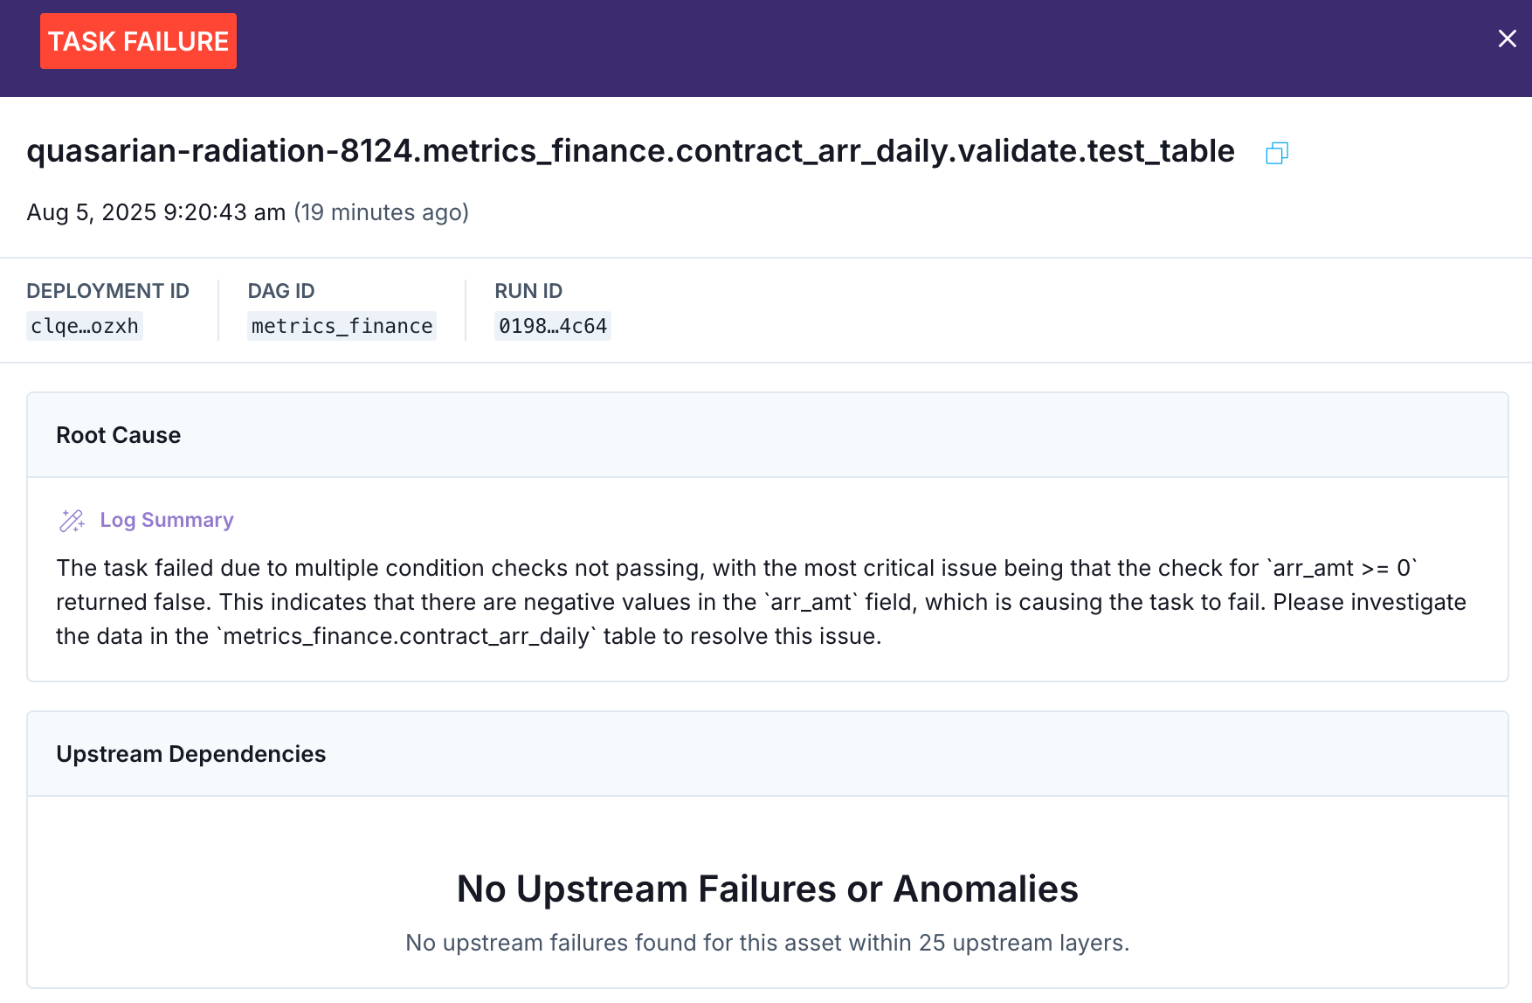The height and width of the screenshot is (1003, 1532).
Task: Click the Log Summary label
Action: tap(167, 520)
